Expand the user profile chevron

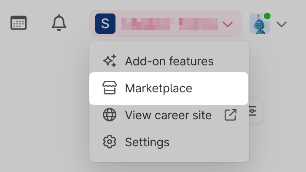[x=282, y=24]
